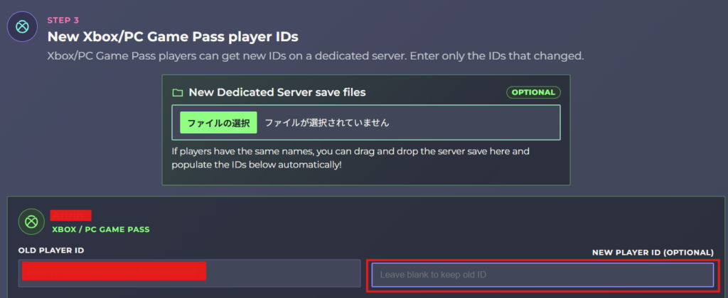728x298 pixels.
Task: Click the 'OLD PLAYER ID' label
Action: point(51,250)
